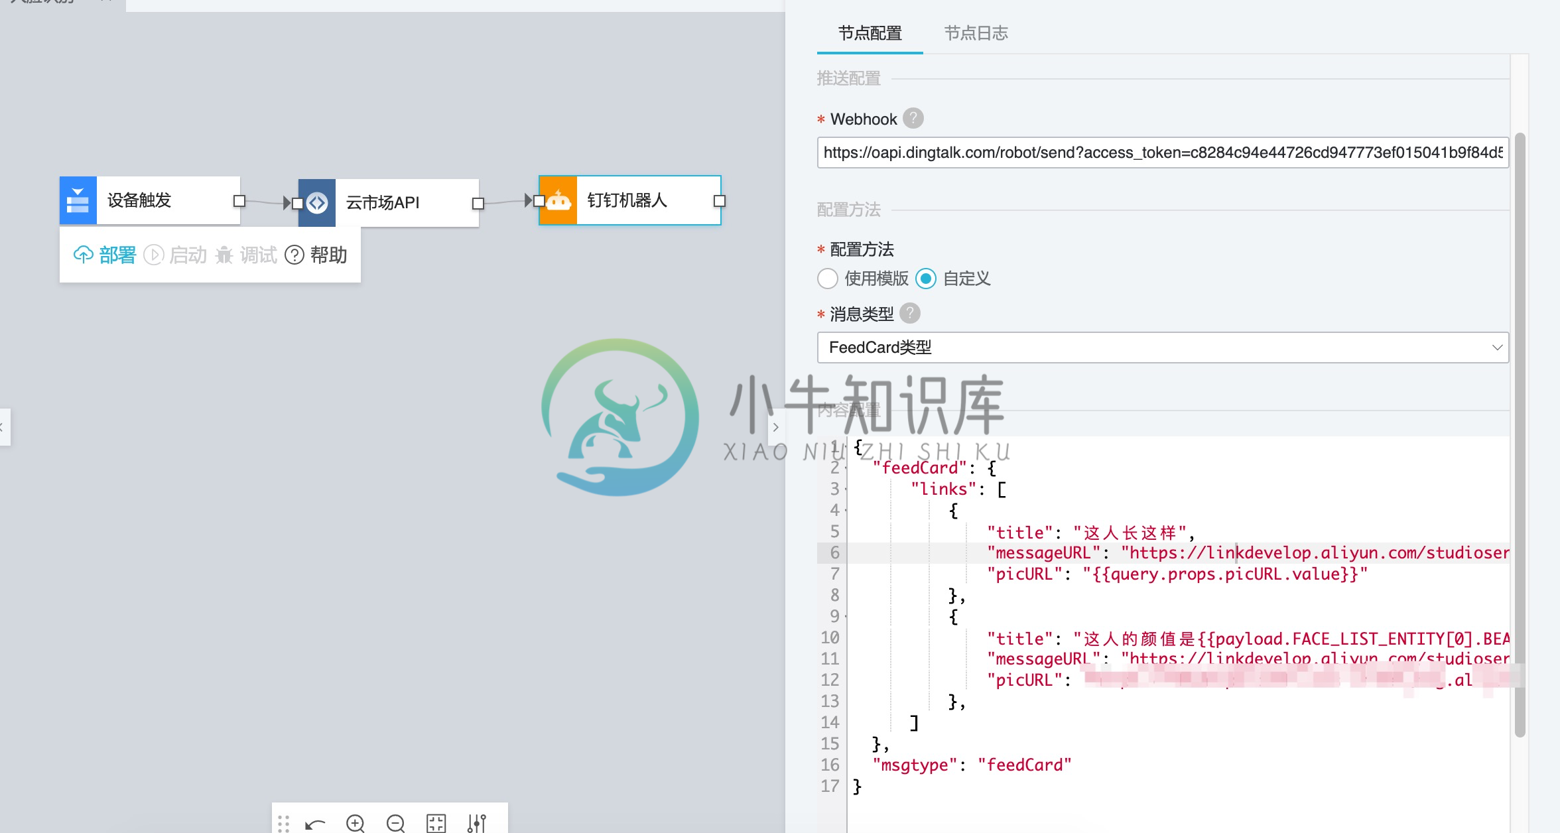The image size is (1560, 833).
Task: Click the 调试 bug icon
Action: [x=224, y=255]
